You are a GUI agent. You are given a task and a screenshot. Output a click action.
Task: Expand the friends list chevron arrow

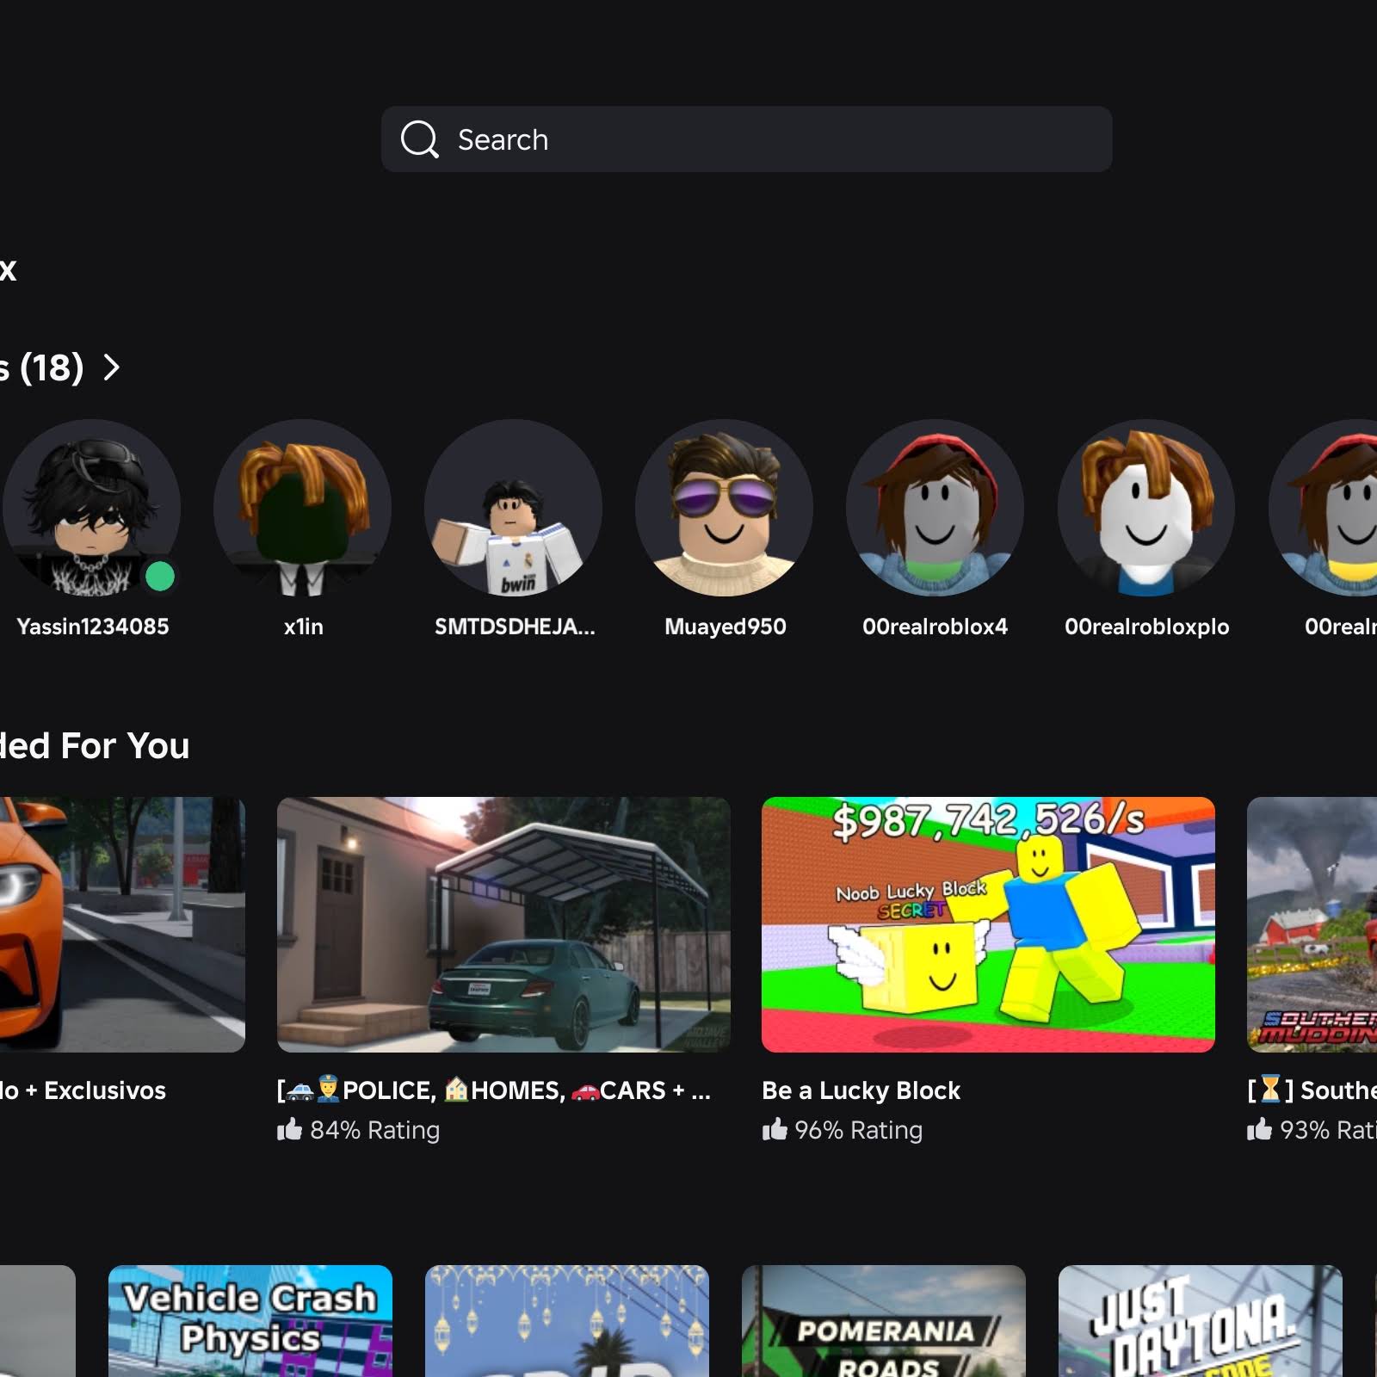coord(111,367)
